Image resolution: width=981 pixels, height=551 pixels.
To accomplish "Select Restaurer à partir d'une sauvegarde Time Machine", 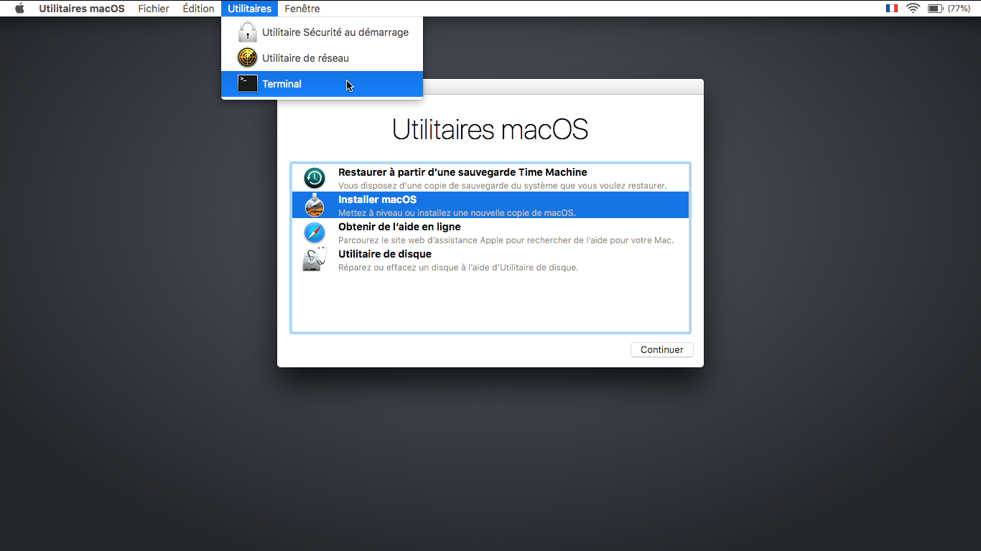I will [x=490, y=178].
